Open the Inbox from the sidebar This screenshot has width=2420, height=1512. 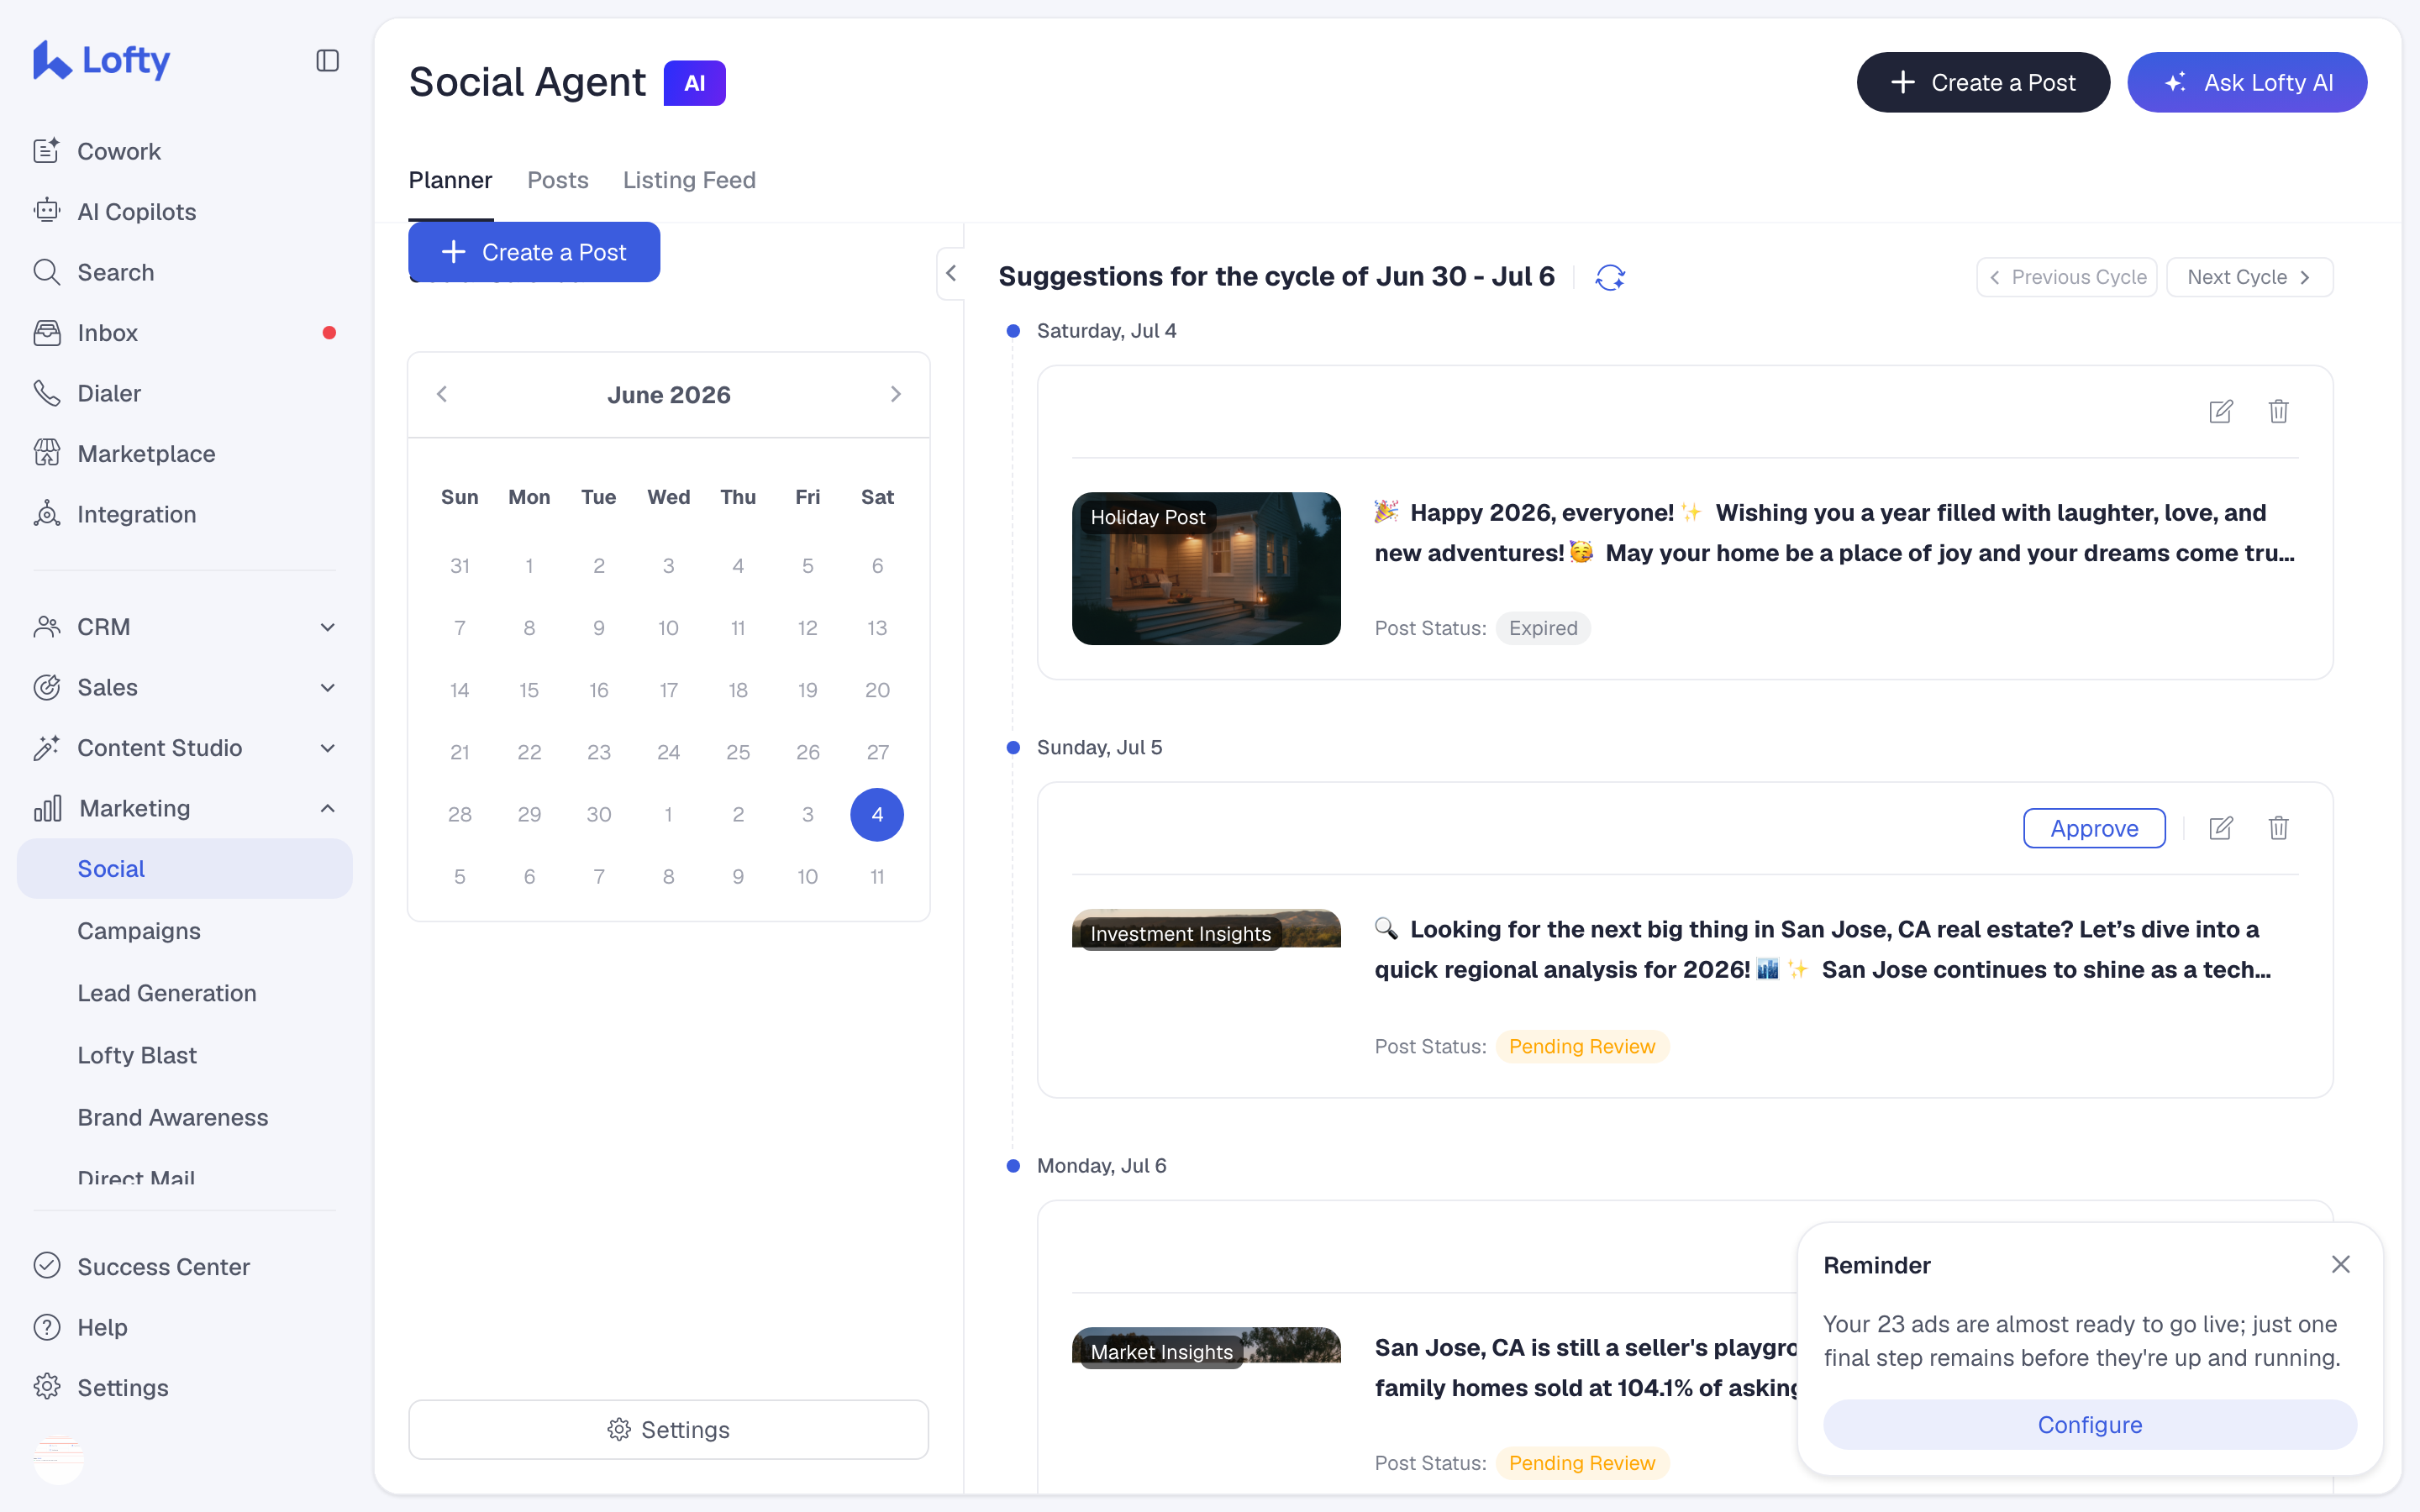coord(185,332)
